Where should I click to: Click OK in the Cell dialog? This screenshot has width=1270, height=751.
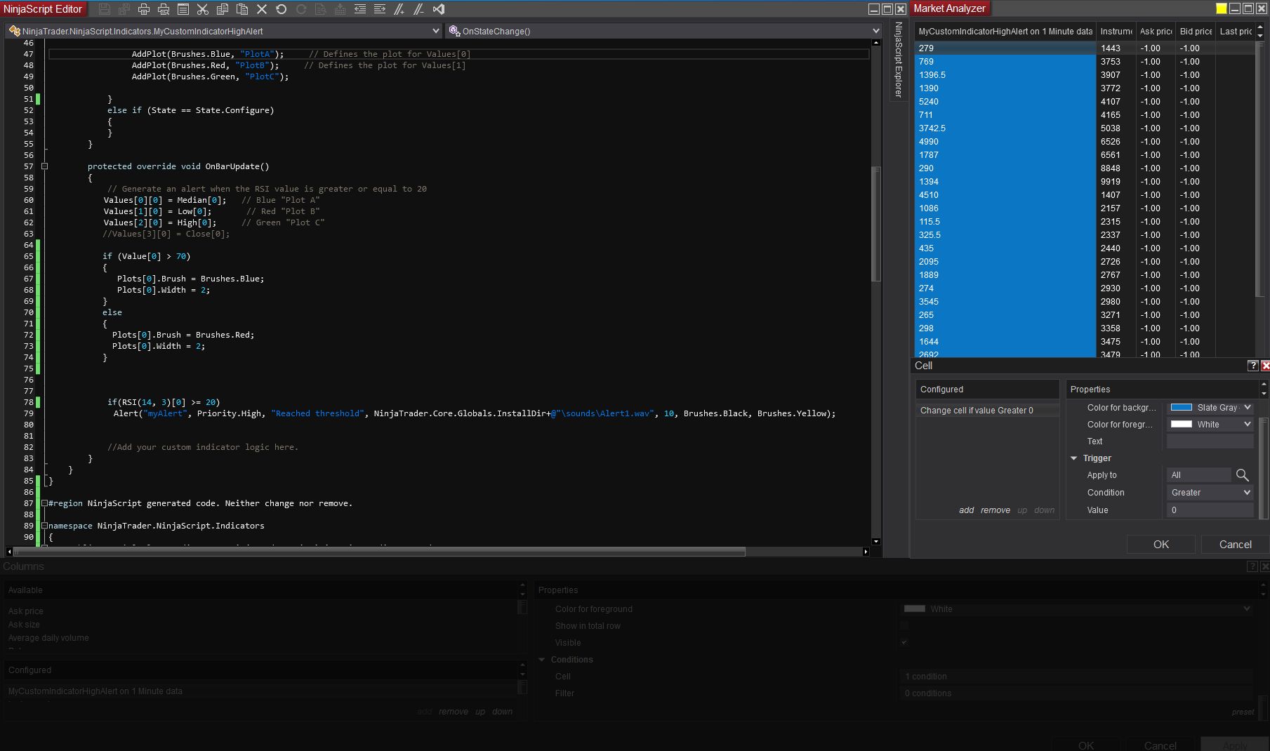(x=1161, y=545)
